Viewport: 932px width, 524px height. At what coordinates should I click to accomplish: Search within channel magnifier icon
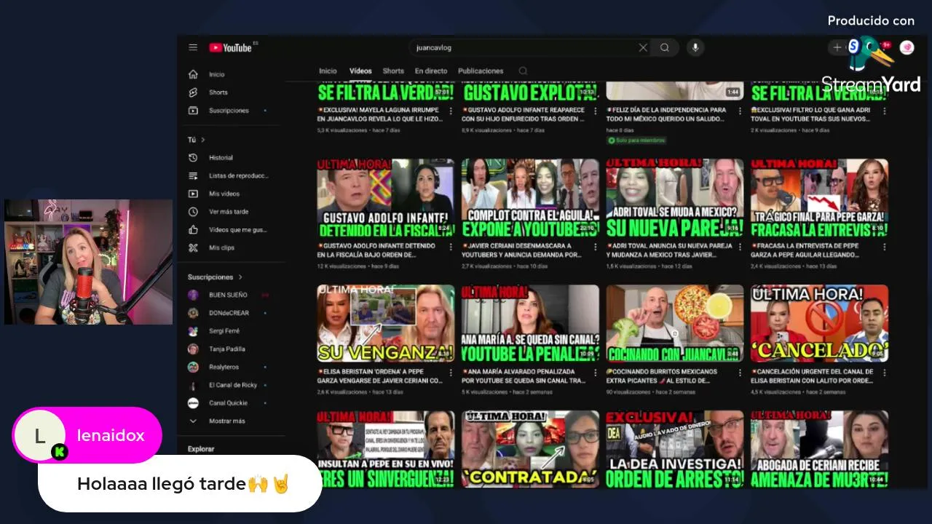coord(523,71)
